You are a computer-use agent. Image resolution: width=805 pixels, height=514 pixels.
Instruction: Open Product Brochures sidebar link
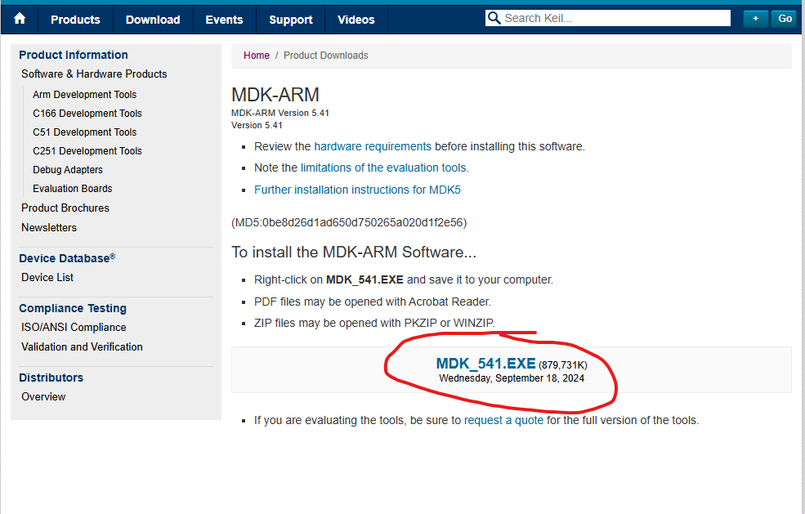65,208
